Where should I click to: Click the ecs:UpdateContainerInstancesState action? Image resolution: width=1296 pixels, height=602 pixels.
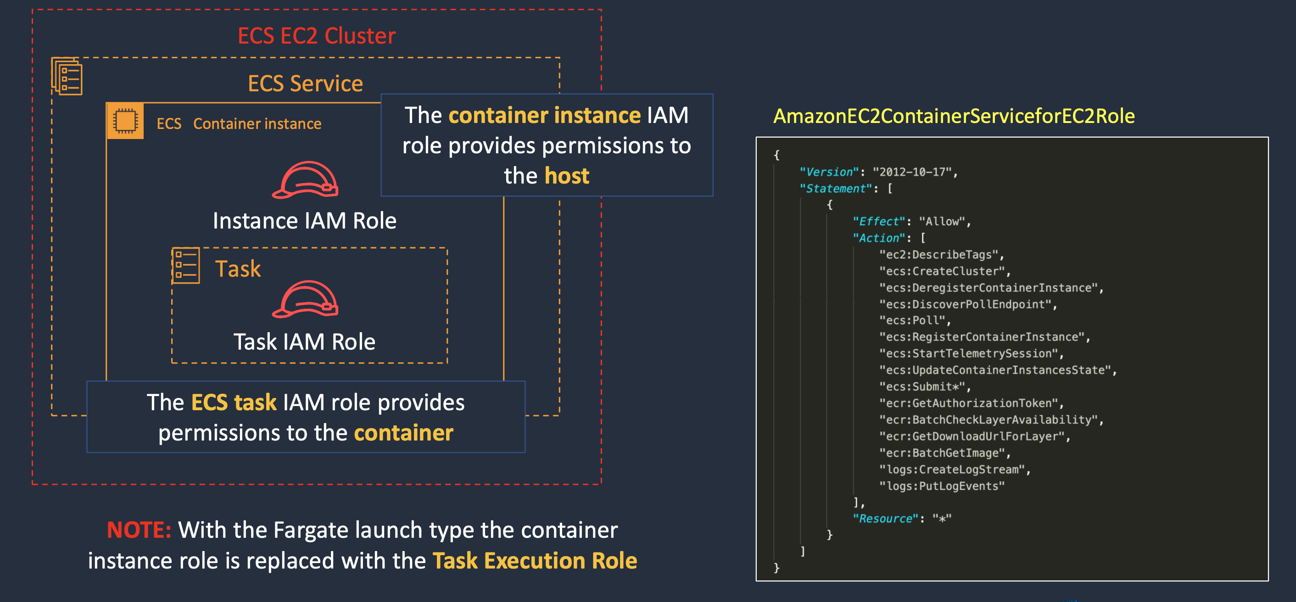(x=998, y=370)
